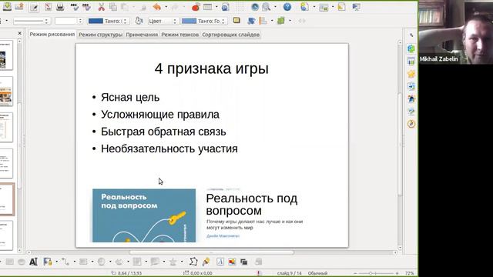Viewport: 493px width, 277px height.
Task: Click the title "4 признака игры"
Action: 212,68
